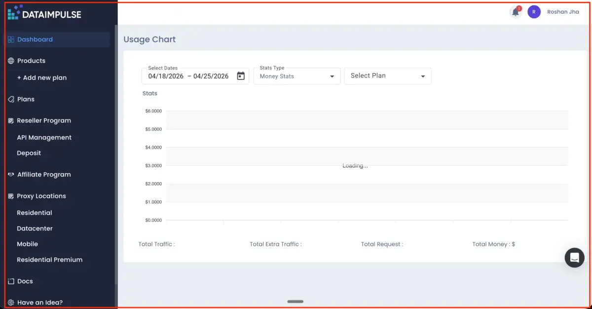The height and width of the screenshot is (309, 592).
Task: Click the Total Request label
Action: (382, 244)
